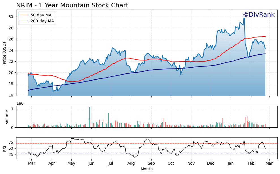Click the 1e6 volume scale marker

click(x=19, y=104)
